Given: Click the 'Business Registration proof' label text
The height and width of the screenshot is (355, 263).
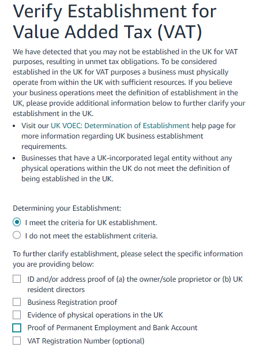Looking at the screenshot, I should [x=72, y=302].
